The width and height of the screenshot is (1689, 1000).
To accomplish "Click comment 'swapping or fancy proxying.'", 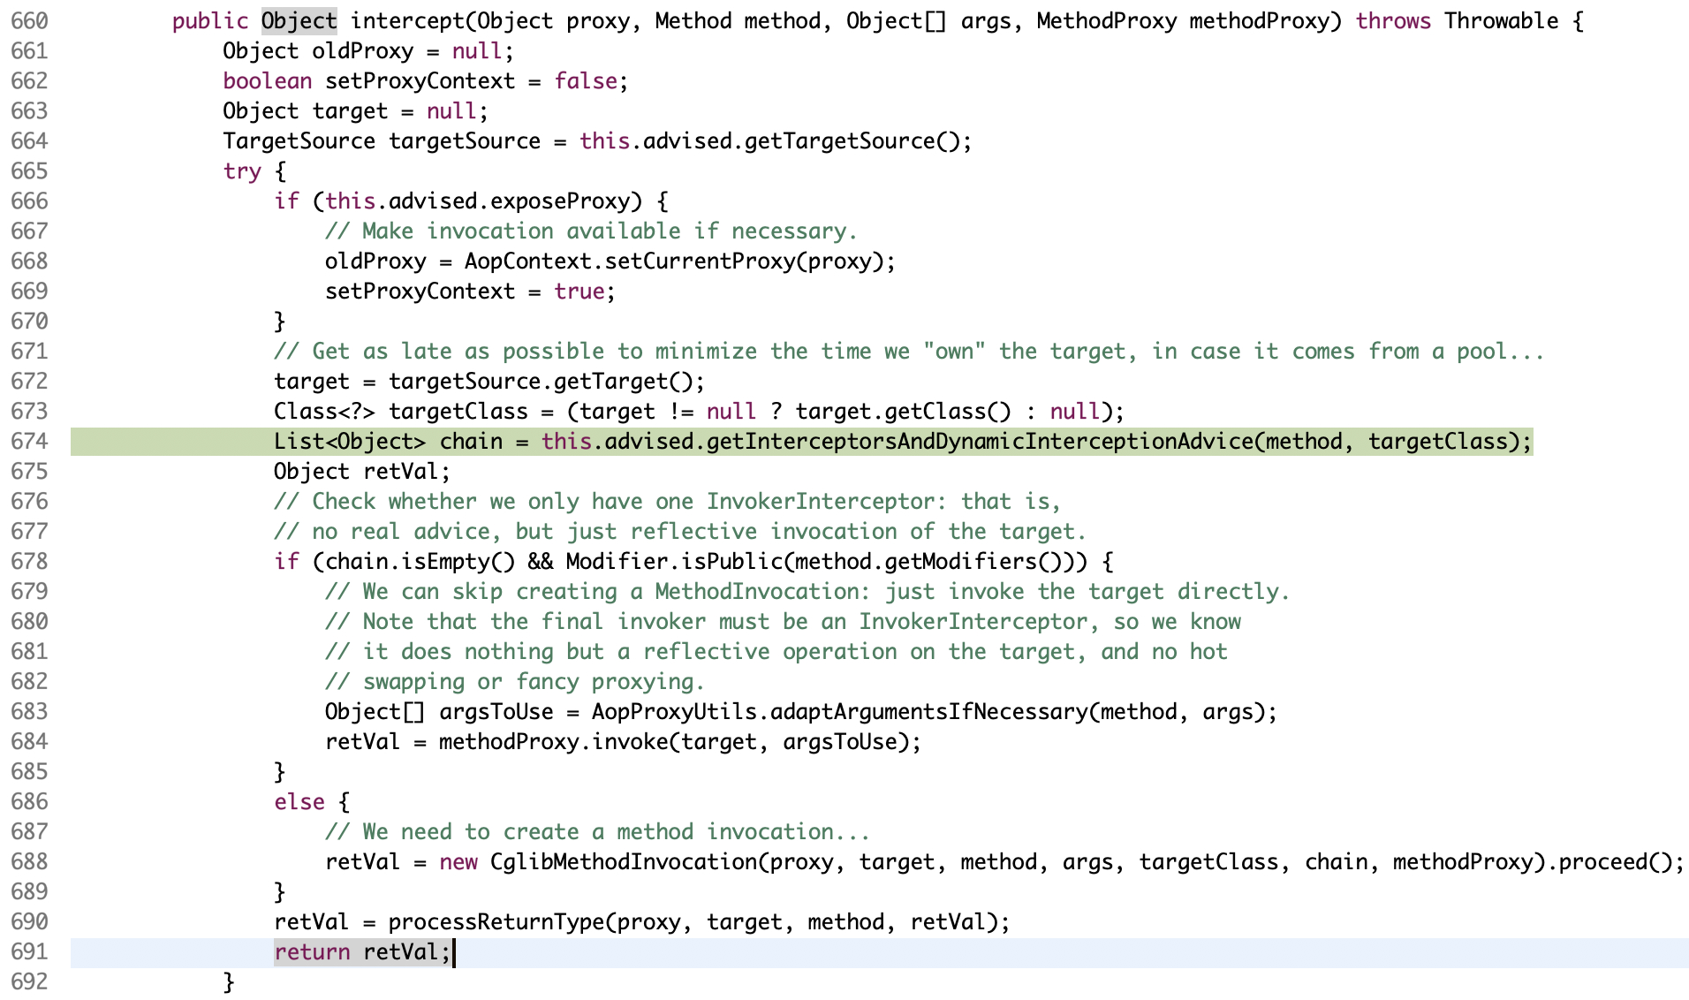I will [515, 682].
